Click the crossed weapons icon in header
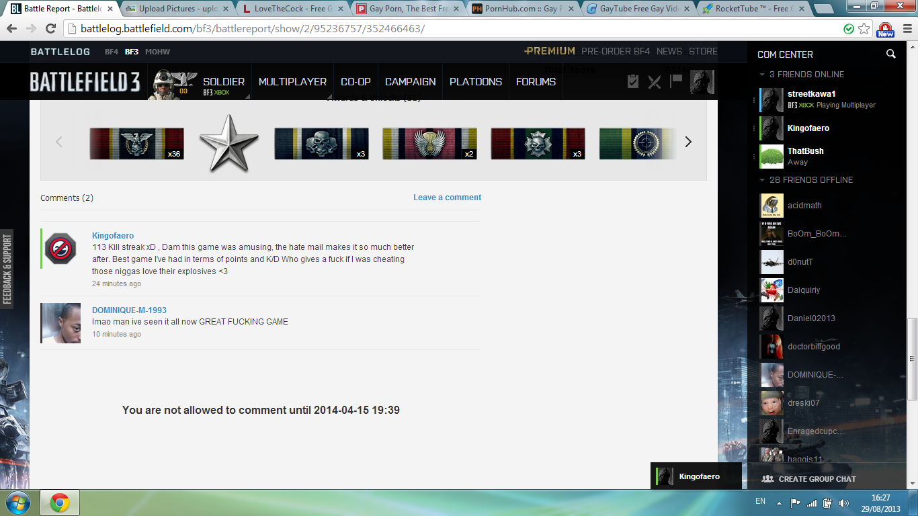This screenshot has width=918, height=516. click(x=655, y=81)
